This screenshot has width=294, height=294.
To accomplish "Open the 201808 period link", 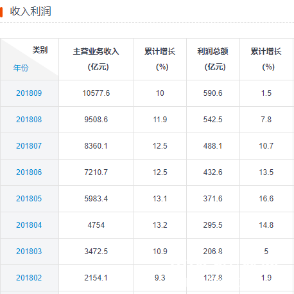I will tap(29, 120).
